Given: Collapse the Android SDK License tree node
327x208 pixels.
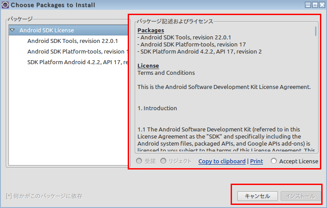Looking at the screenshot, I should click(x=13, y=31).
